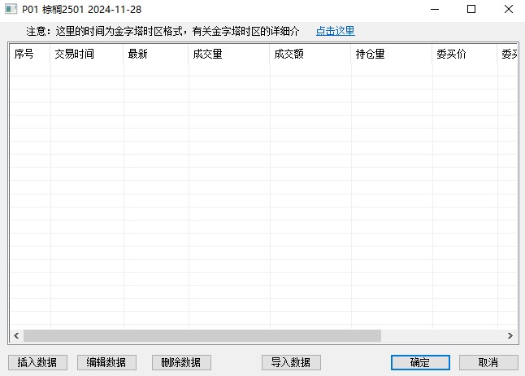Click the window icon in title bar
Viewport: 525px width, 376px height.
11,9
